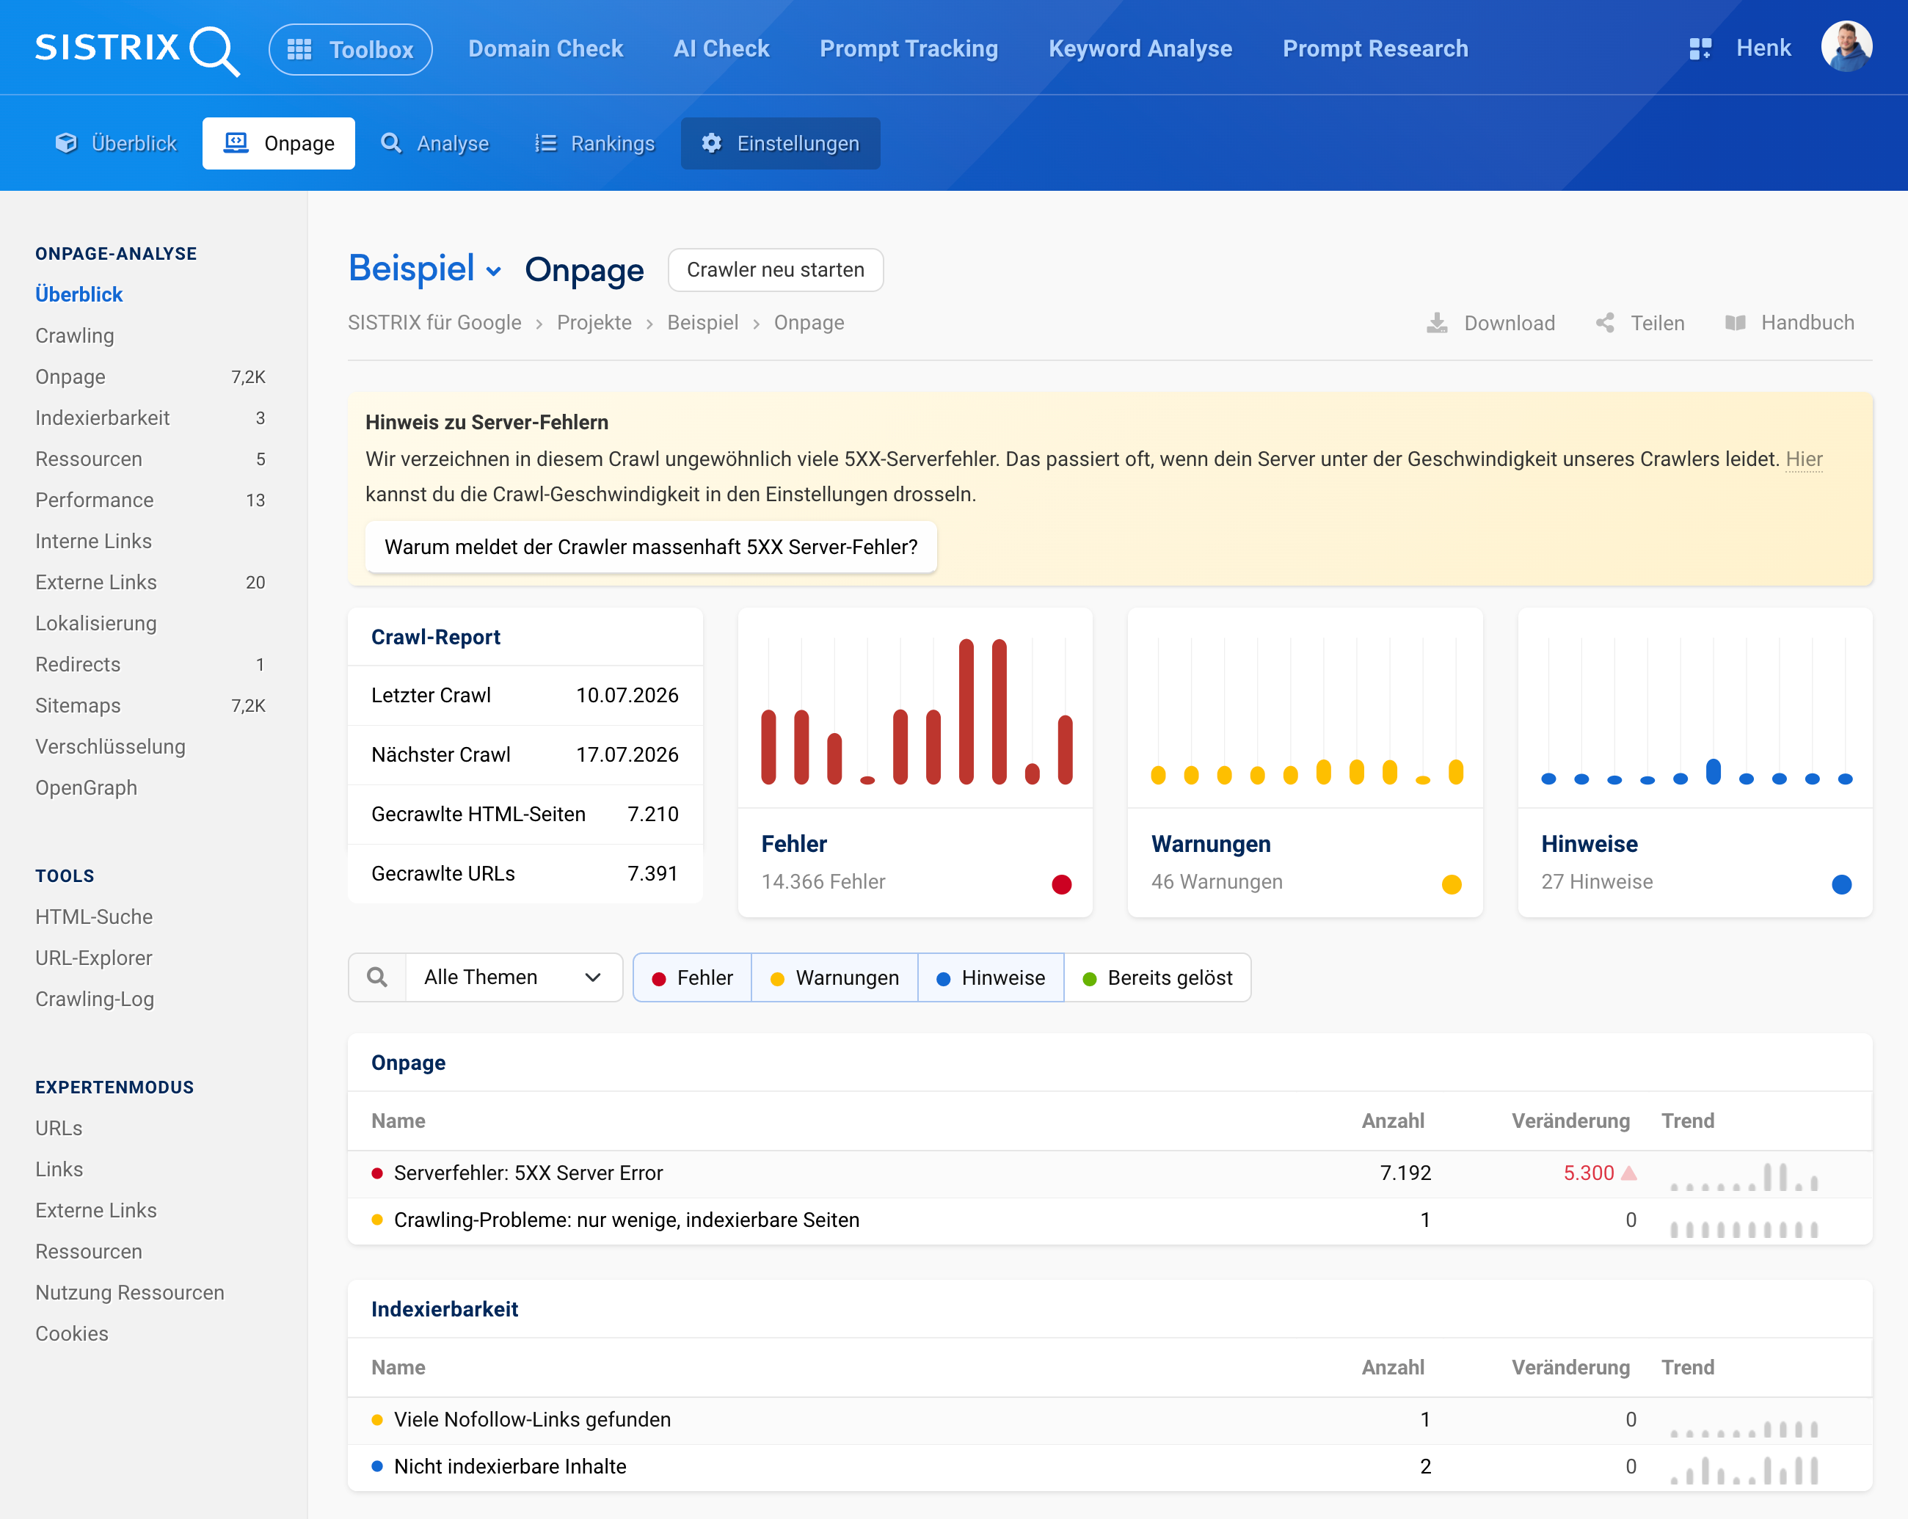Click the Teilen share icon
This screenshot has height=1519, width=1908.
[x=1604, y=323]
